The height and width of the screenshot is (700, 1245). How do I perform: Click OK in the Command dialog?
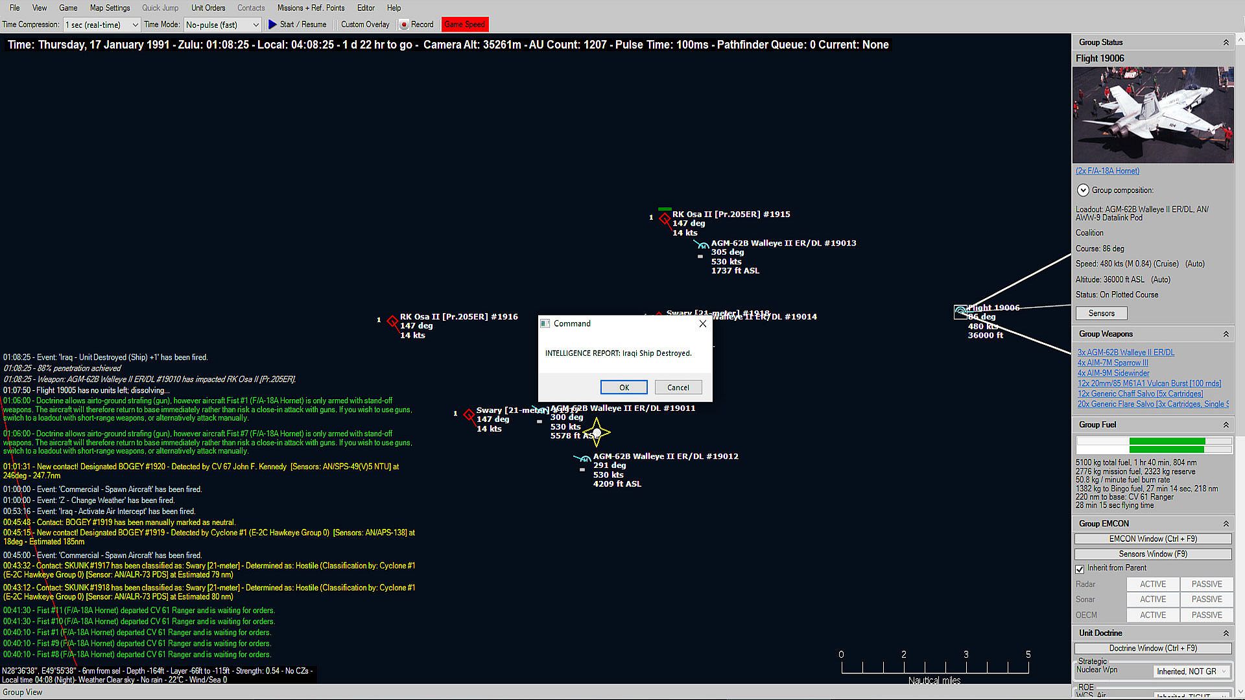point(623,388)
